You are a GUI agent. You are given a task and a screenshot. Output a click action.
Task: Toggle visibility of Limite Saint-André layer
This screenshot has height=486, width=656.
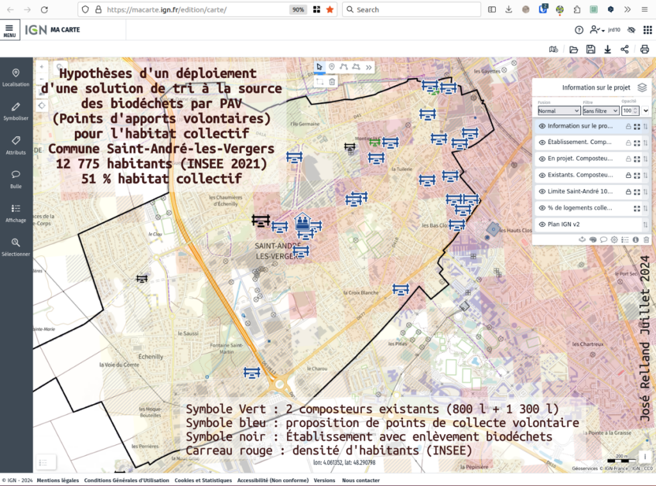tap(542, 191)
